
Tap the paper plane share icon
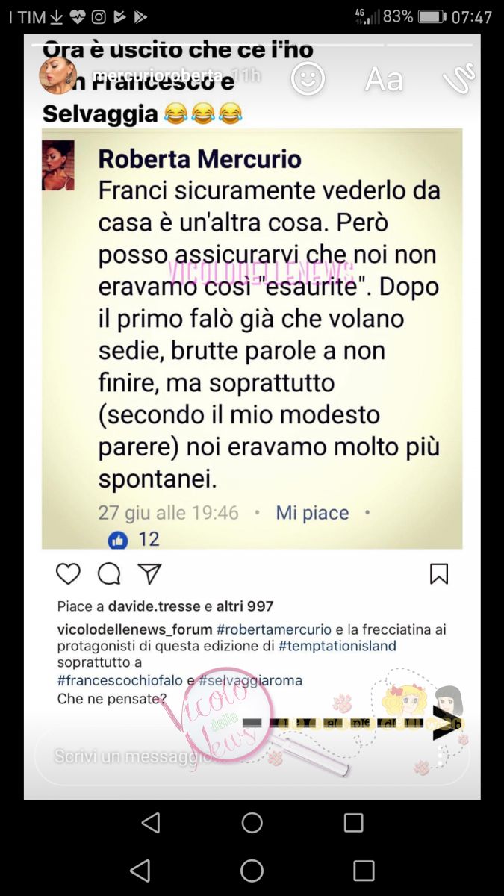click(x=150, y=573)
